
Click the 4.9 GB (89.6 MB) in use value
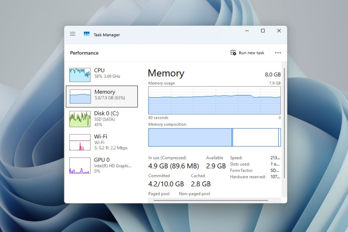tap(174, 166)
